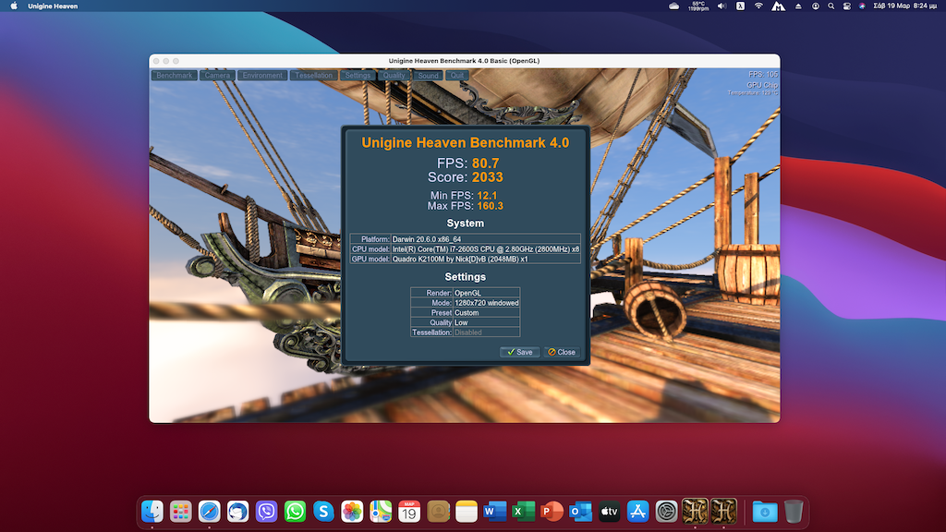Launch Safari from the dock
Screen dimensions: 946x532
click(210, 512)
